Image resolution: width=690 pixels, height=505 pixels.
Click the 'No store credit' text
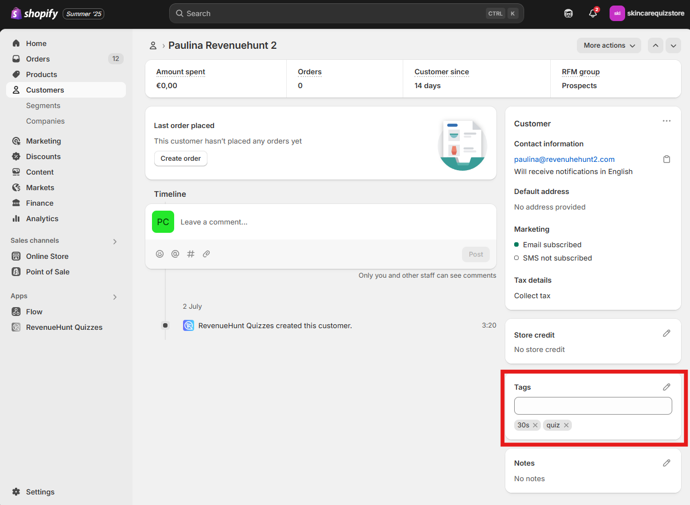click(x=540, y=349)
